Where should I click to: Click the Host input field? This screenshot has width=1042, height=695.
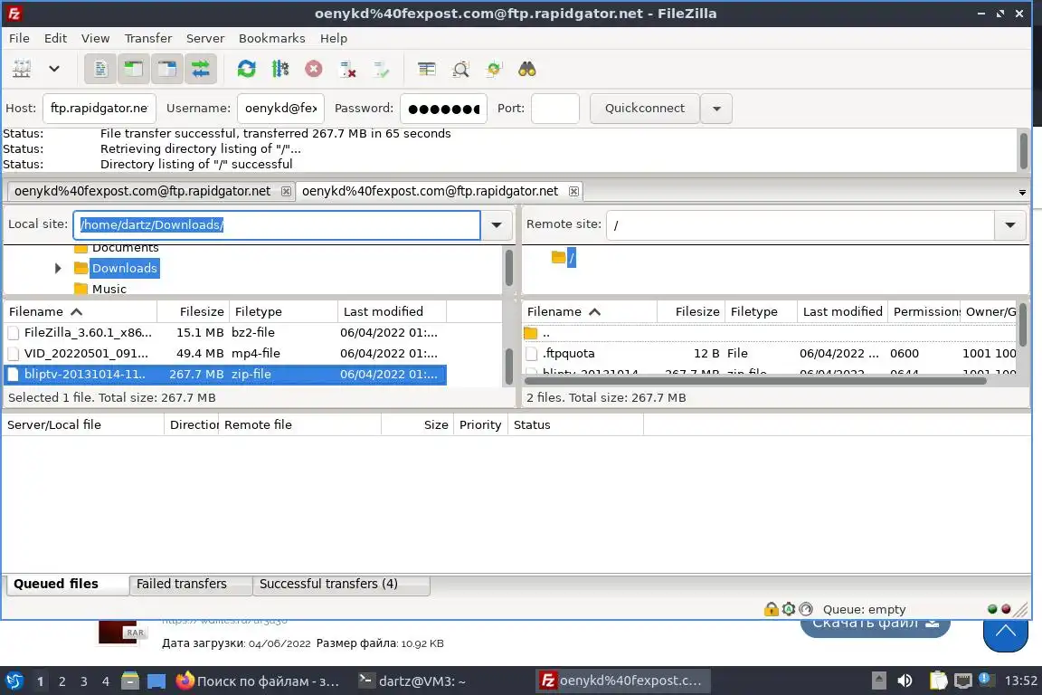pyautogui.click(x=99, y=109)
